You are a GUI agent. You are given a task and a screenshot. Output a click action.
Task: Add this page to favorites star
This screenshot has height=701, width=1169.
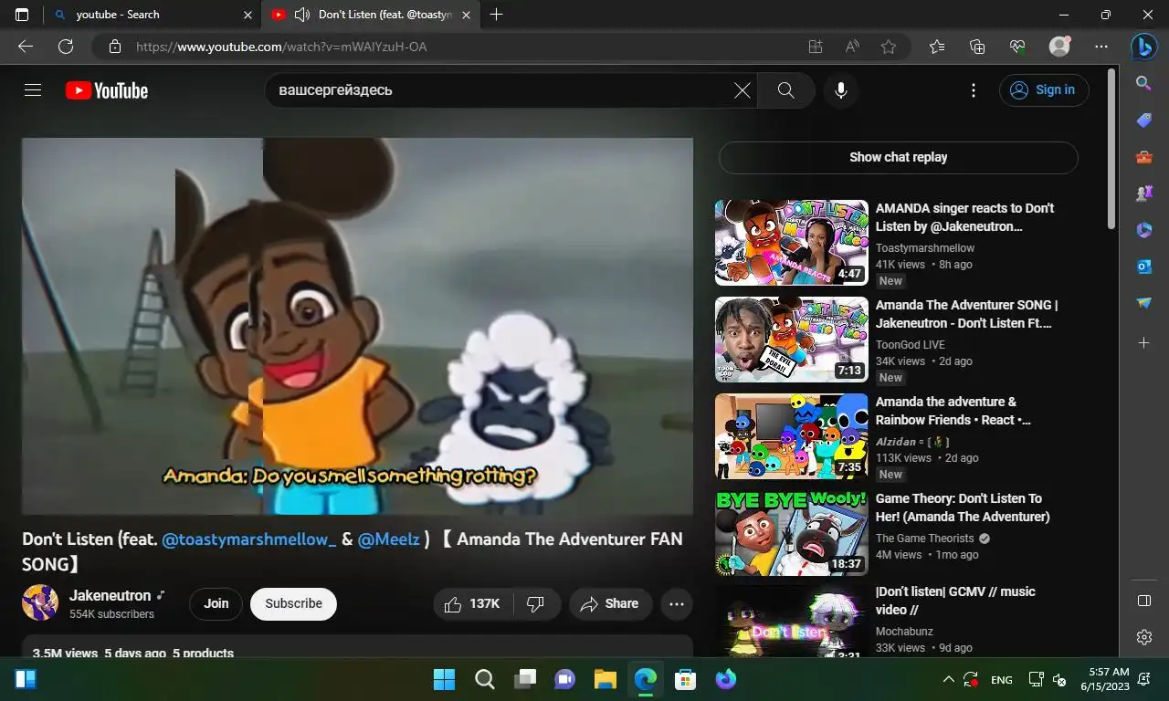point(889,47)
